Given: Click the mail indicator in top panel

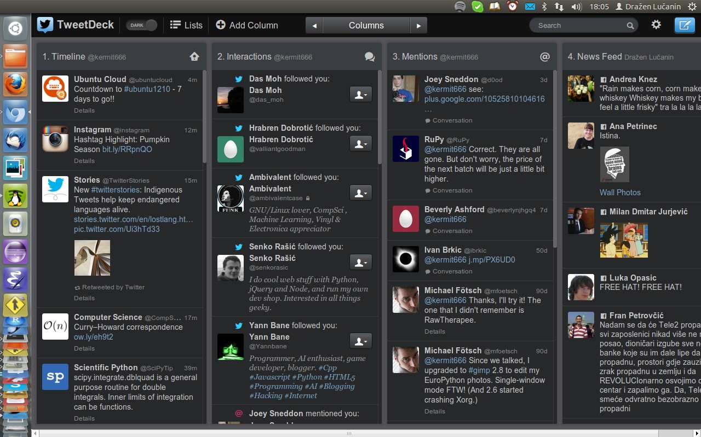Looking at the screenshot, I should (530, 7).
